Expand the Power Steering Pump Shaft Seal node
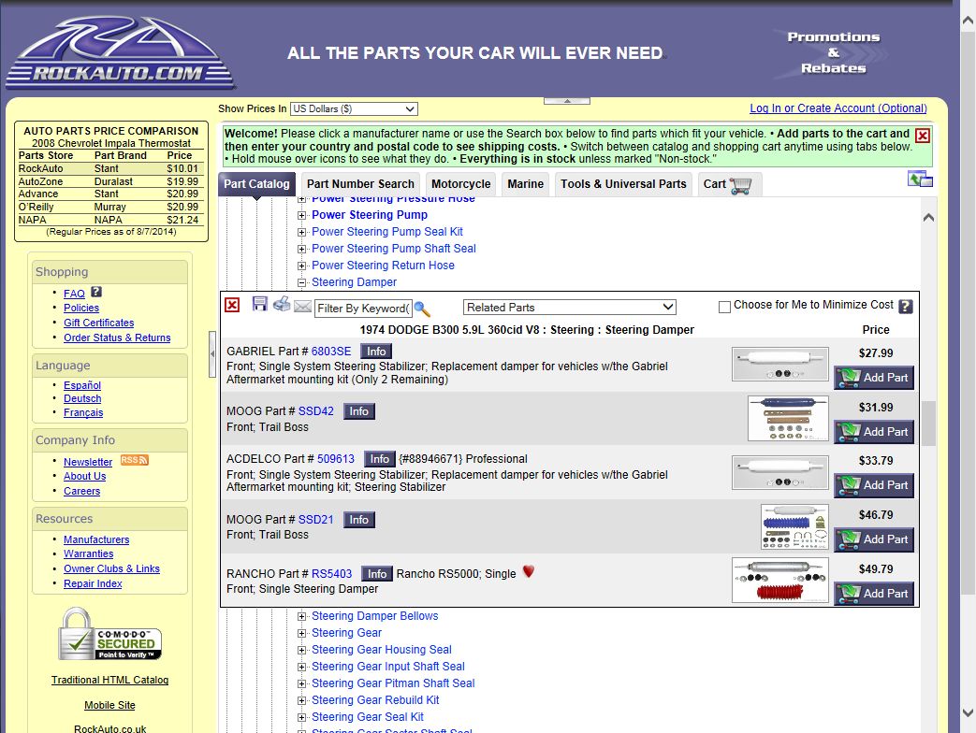 (302, 249)
